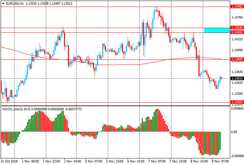
Task: Click the cyan rectangle zone on chart
Action: 217,30
